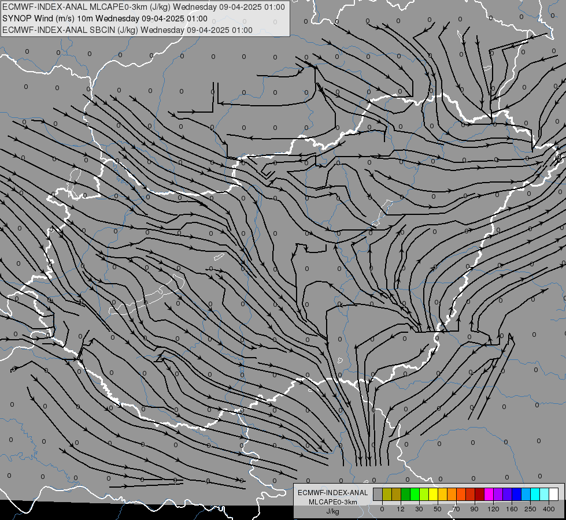Click the 120 value on legend scale
Screen dimensions: 566x520
point(493,509)
